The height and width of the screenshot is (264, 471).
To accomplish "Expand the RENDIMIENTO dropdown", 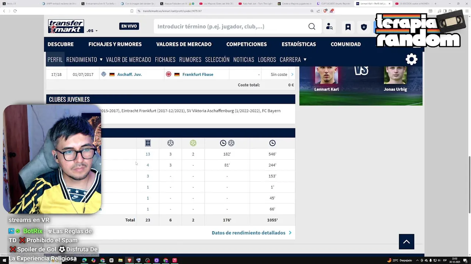I will (x=84, y=59).
